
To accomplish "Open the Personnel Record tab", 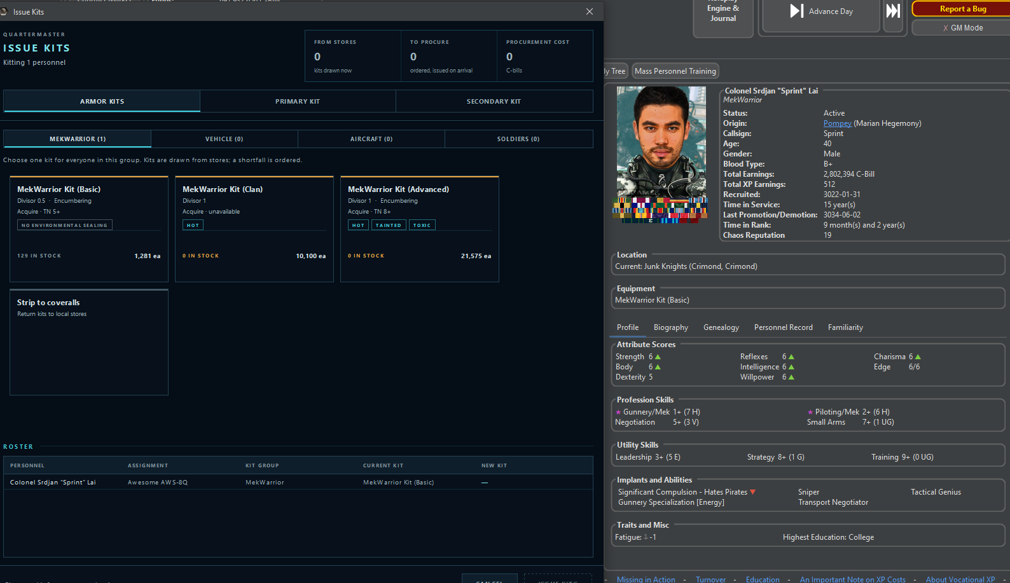I will 784,327.
